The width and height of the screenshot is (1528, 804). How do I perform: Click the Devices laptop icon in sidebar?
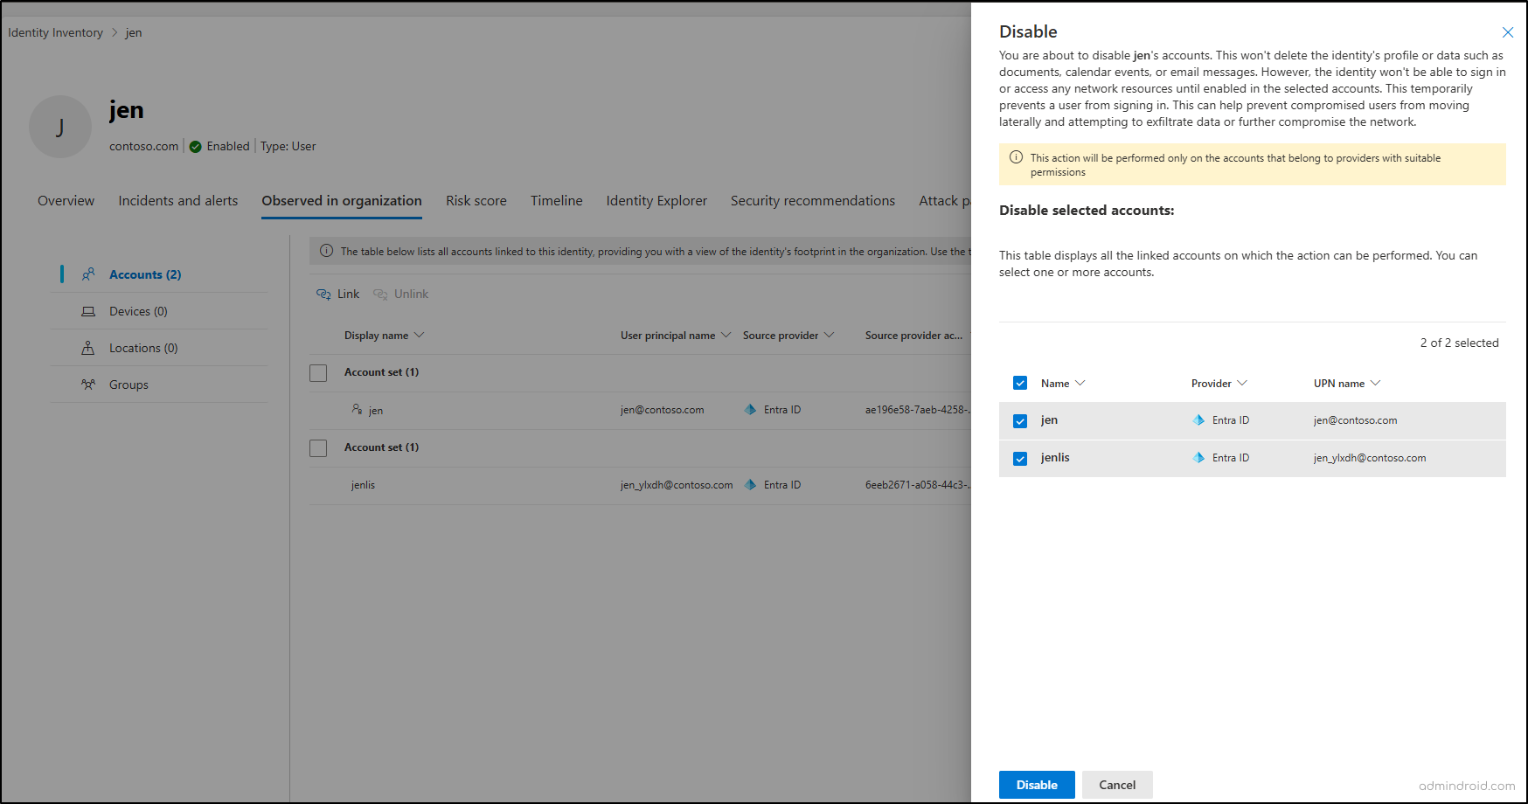[x=88, y=311]
